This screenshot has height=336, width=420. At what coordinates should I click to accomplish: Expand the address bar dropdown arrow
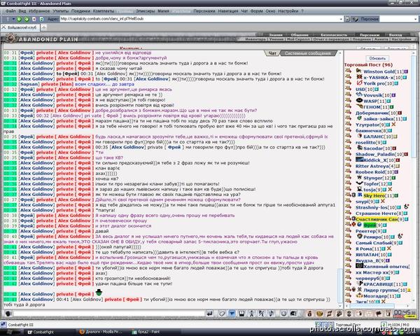click(341, 19)
